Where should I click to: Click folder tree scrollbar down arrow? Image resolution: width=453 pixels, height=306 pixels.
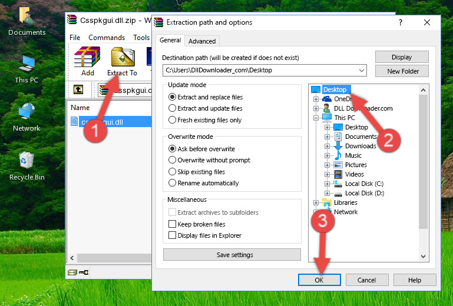pos(423,257)
